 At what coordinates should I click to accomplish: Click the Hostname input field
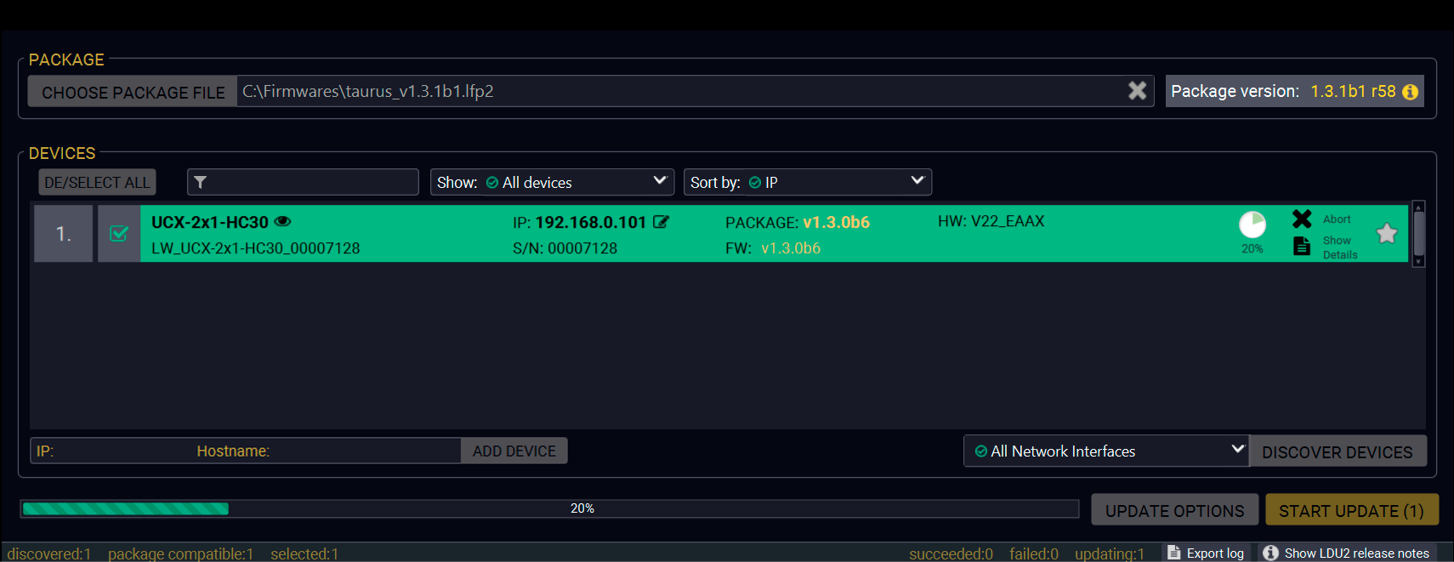(x=327, y=451)
